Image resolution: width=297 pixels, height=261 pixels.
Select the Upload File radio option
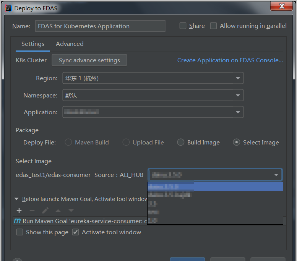click(x=126, y=142)
